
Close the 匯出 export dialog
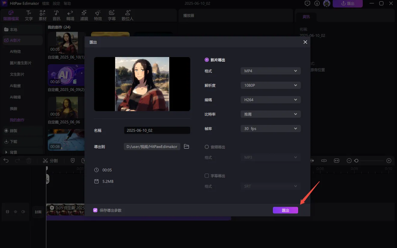coord(305,42)
